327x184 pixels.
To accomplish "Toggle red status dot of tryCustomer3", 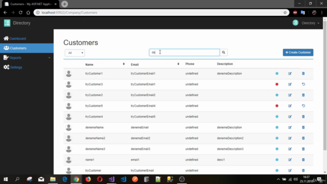I will coord(277,84).
